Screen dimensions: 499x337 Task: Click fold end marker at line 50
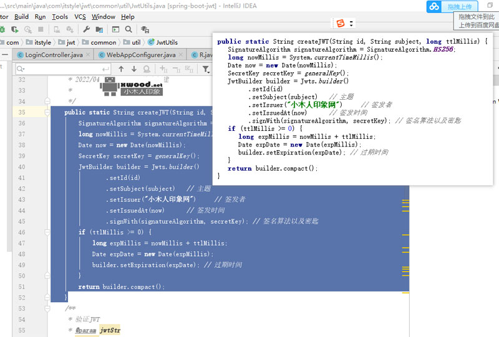point(47,275)
